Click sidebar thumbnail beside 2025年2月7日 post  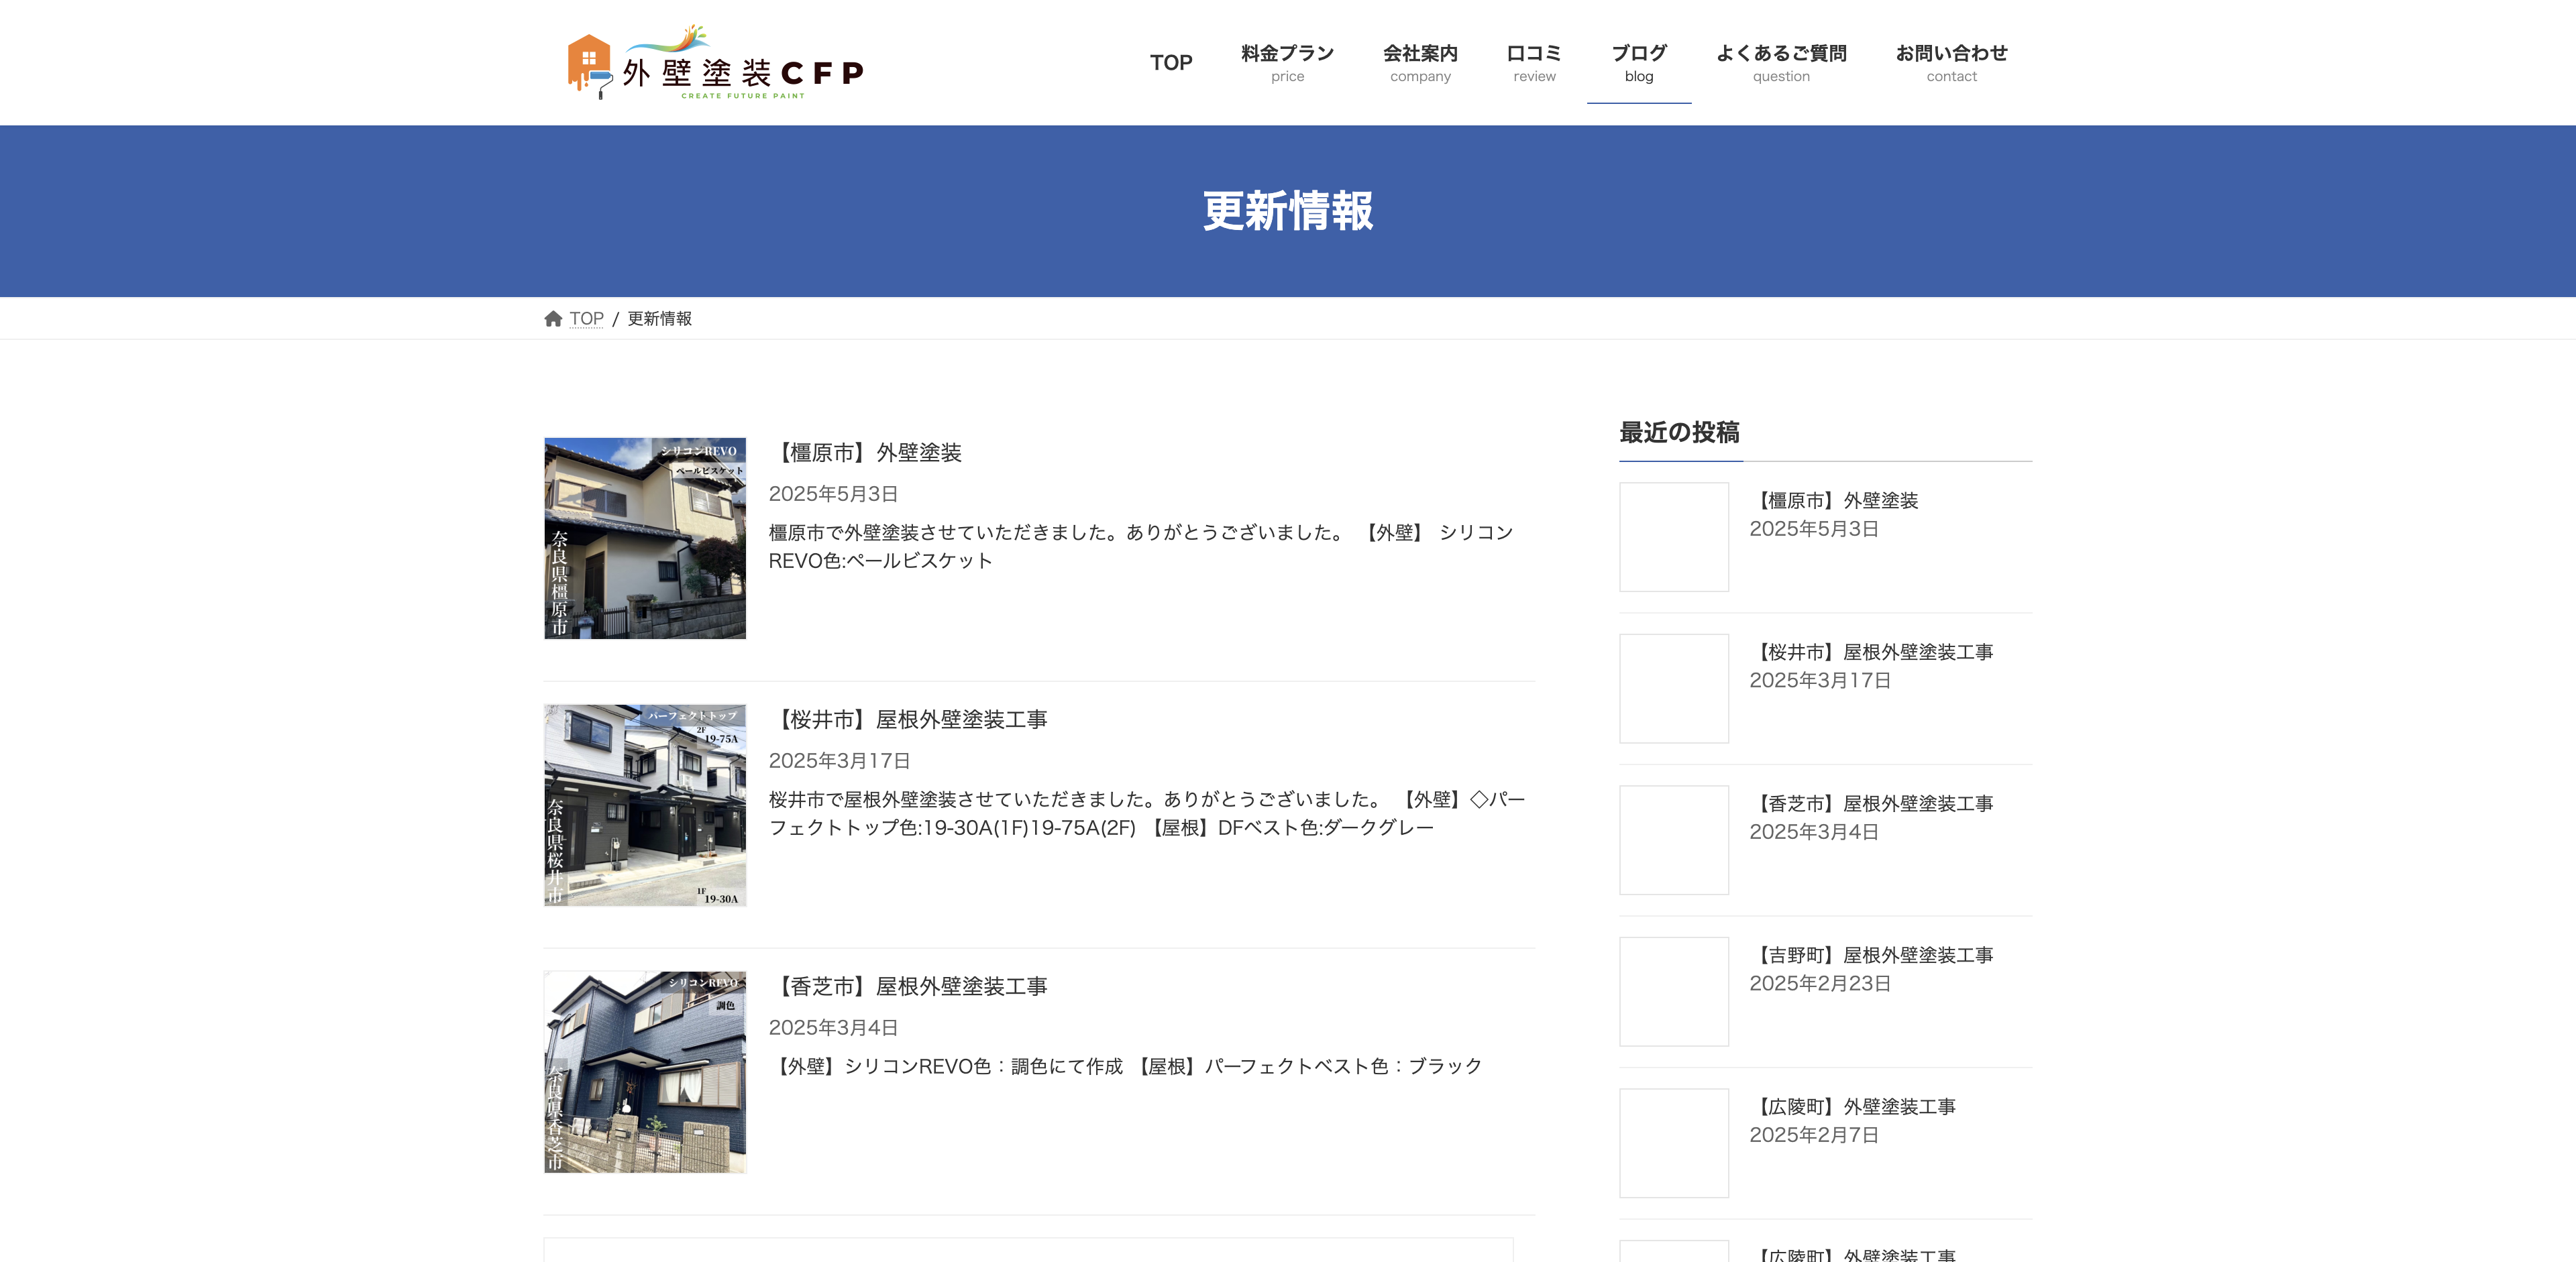(1674, 1143)
